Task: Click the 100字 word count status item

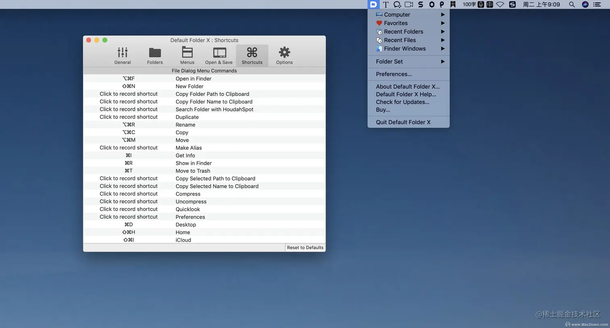Action: (469, 4)
